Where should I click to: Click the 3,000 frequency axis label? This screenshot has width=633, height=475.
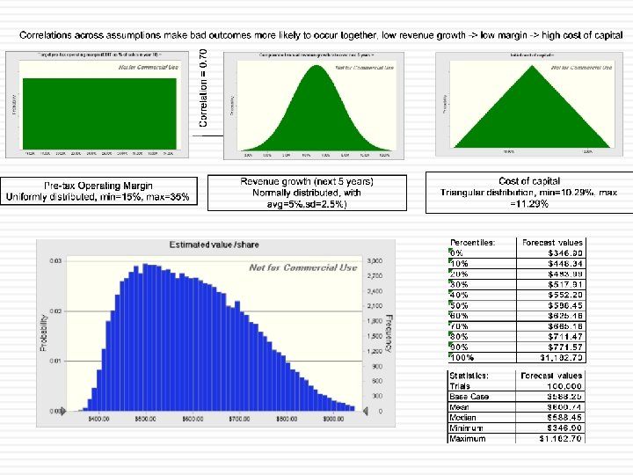pyautogui.click(x=375, y=261)
